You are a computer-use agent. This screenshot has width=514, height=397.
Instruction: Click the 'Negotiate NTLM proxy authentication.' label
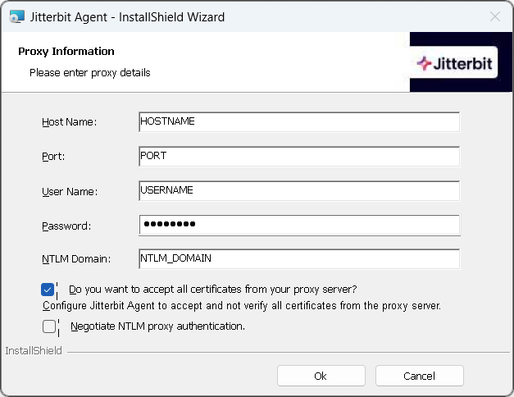[157, 326]
